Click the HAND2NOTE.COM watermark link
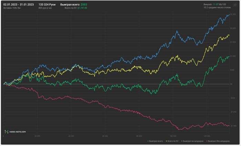Image resolution: width=241 pixels, height=146 pixels. (18, 132)
